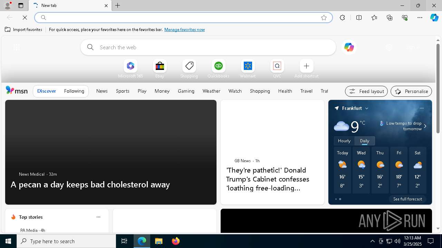Add this page to favorites star
The width and height of the screenshot is (442, 248).
coord(324,18)
